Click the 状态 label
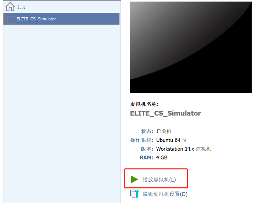Image resolution: width=280 pixels, height=210 pixels. [147, 131]
